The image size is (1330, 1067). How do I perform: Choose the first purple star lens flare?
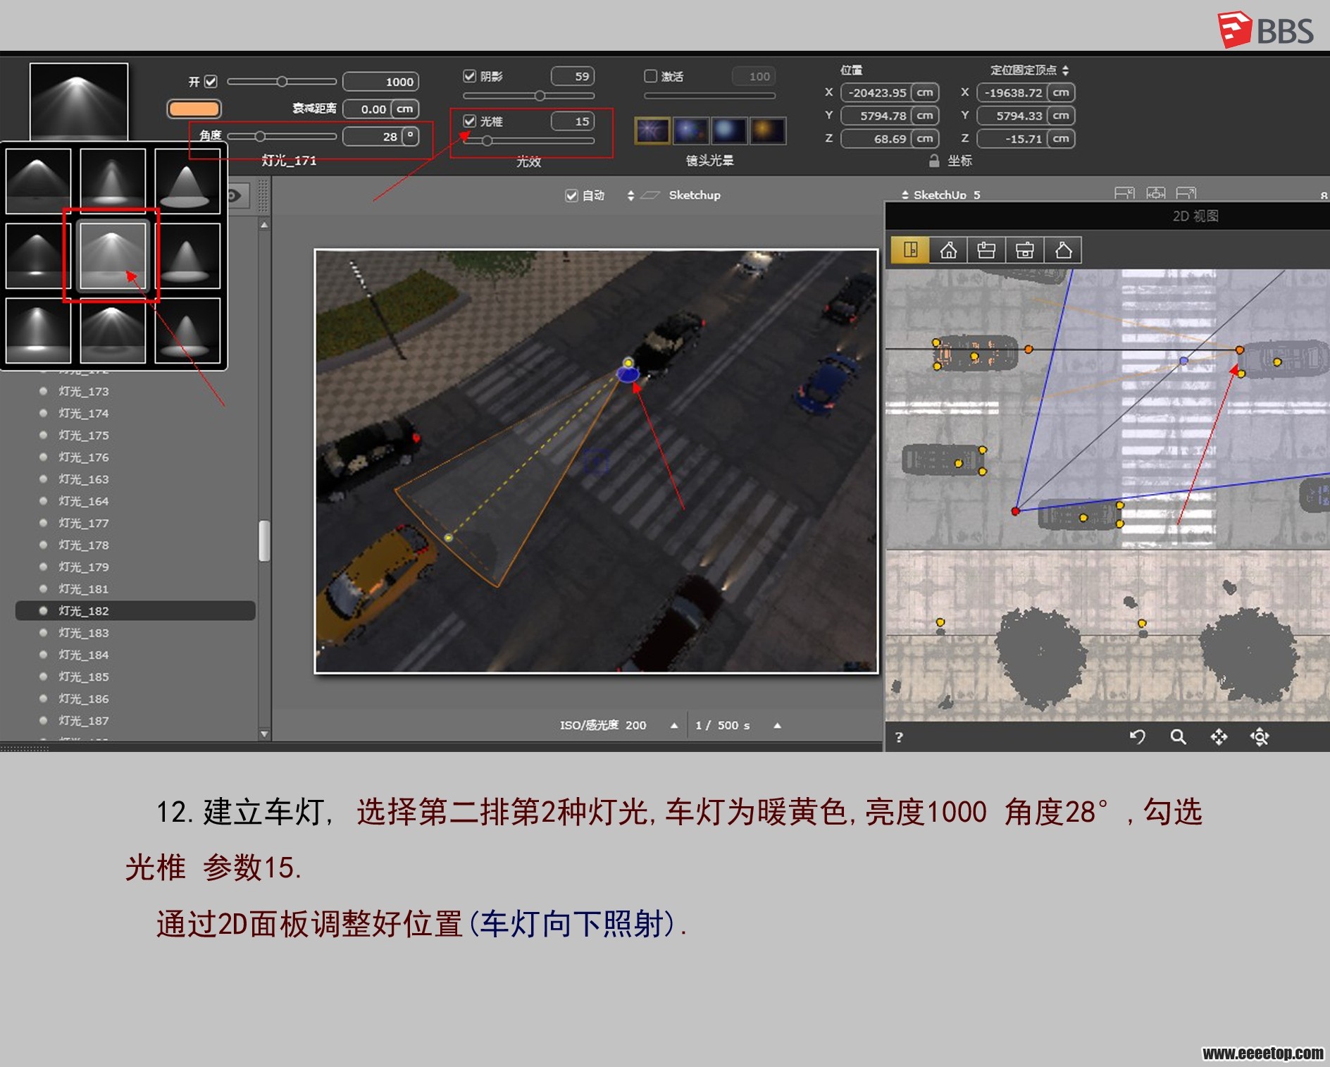click(652, 131)
